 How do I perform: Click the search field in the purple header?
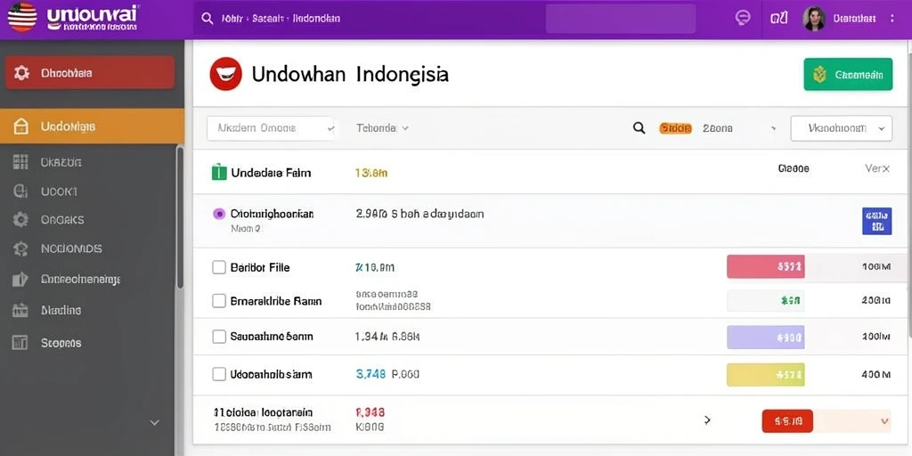(x=366, y=19)
